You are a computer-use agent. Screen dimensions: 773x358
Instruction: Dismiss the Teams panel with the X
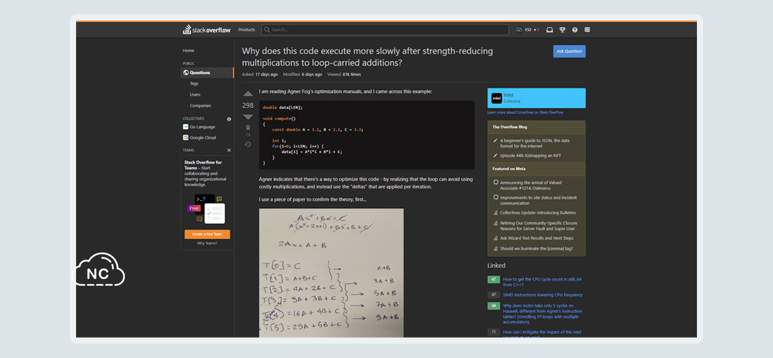(x=229, y=150)
